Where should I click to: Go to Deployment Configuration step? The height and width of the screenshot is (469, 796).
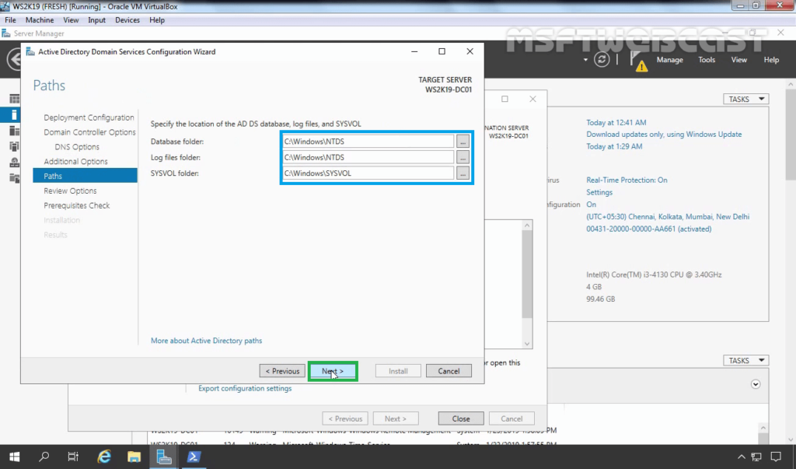(x=89, y=117)
